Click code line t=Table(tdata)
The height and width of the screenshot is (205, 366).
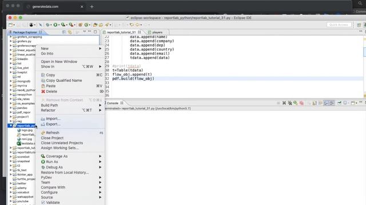point(128,70)
